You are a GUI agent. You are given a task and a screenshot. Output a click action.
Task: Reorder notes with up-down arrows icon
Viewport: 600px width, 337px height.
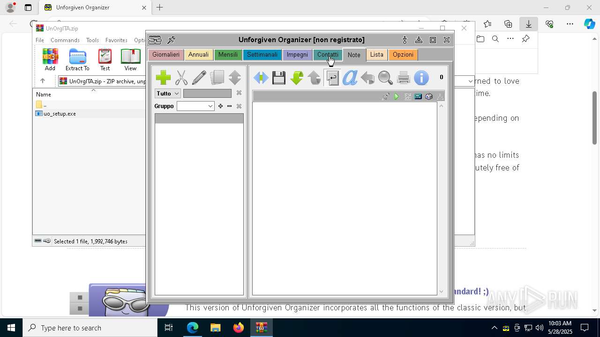tap(235, 77)
